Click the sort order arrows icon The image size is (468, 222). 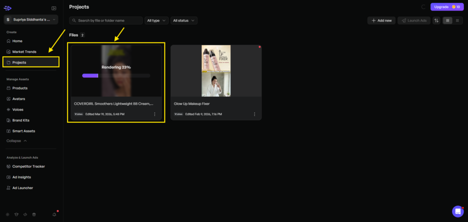tap(436, 21)
